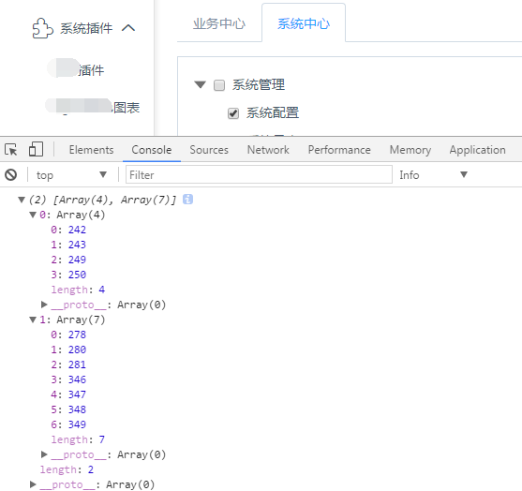Select the 业务中心 tab
522x491 pixels.
[219, 24]
